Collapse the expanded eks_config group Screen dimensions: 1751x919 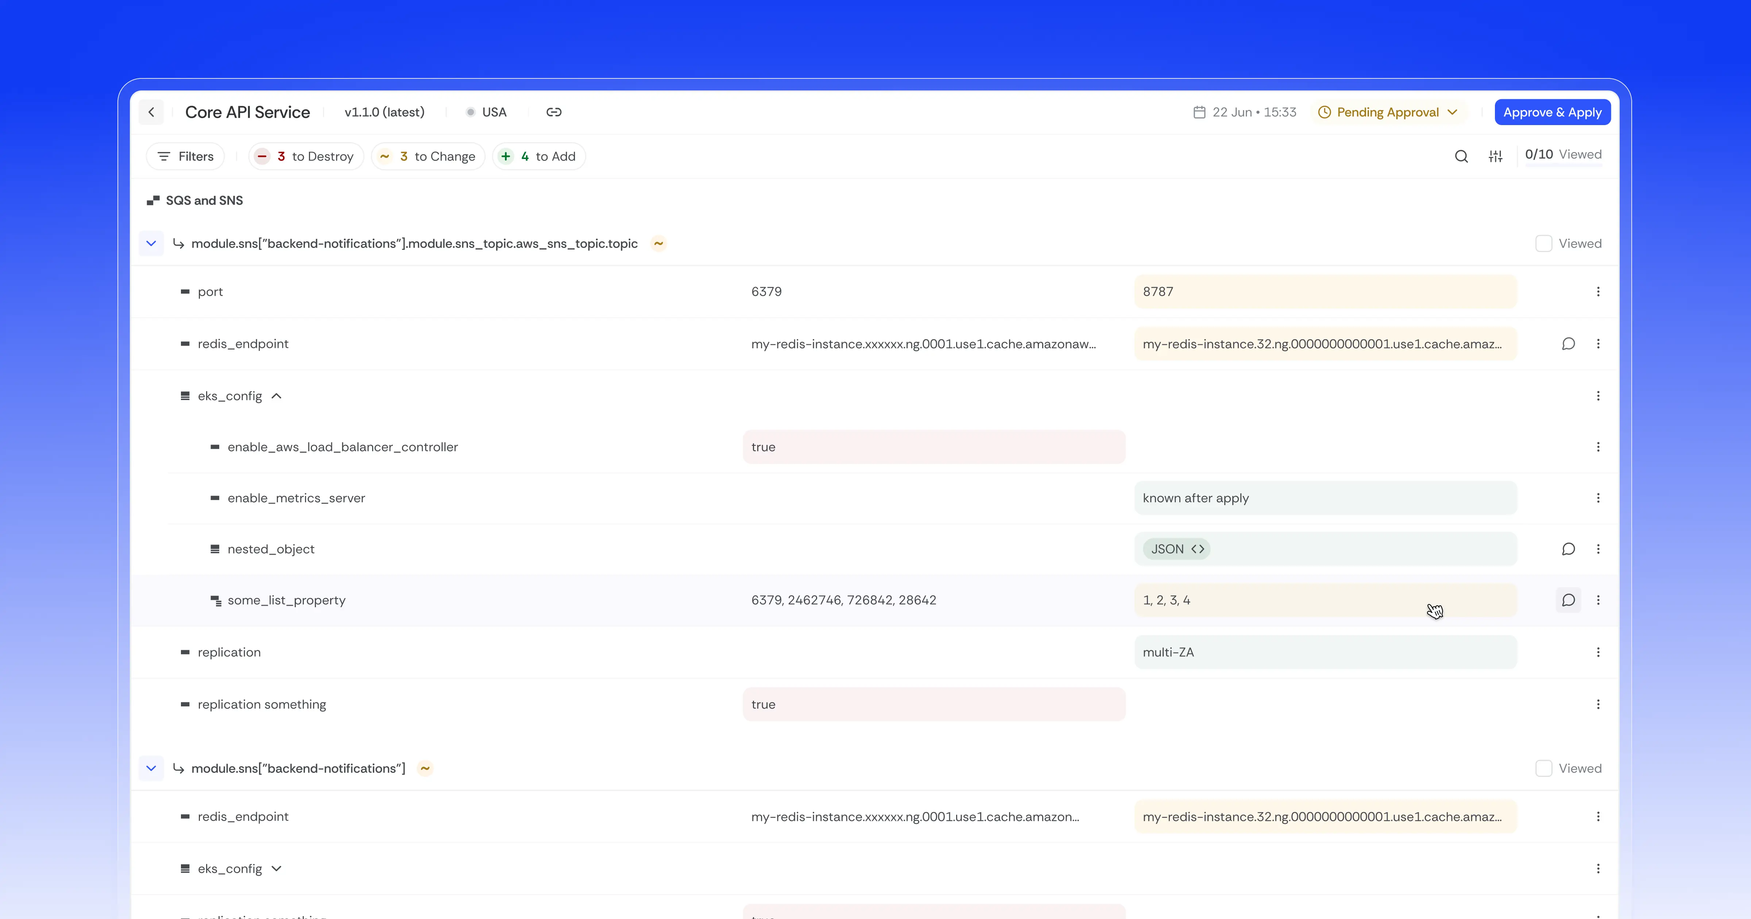[277, 396]
